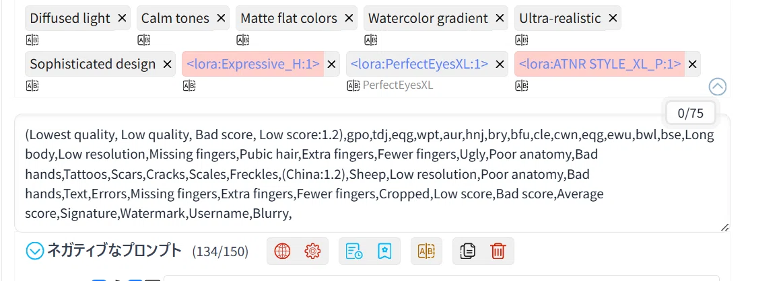
Task: Click the lora:ATNR STYLE_XL_P tag
Action: 600,64
